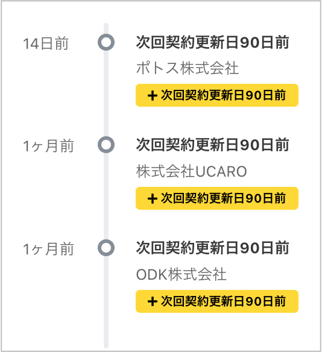Click the yellow 次回契約更新日90日前 tag under ODK株式会社
This screenshot has width=322, height=352.
[x=217, y=301]
